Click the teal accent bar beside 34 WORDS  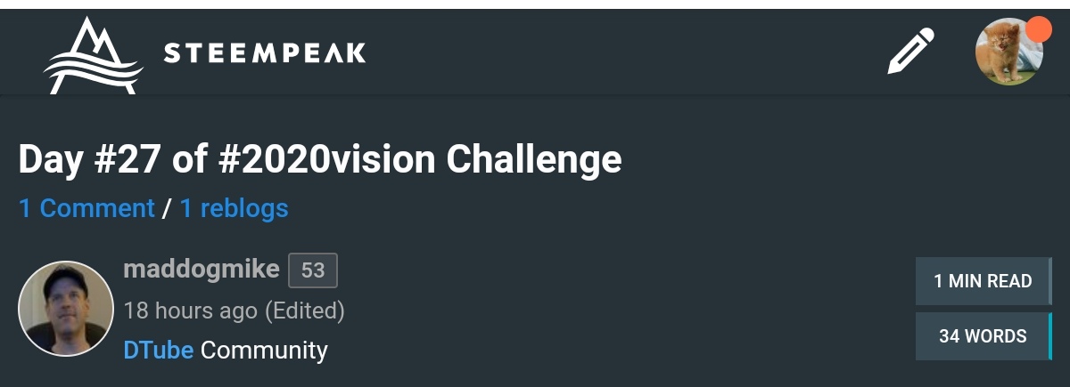coord(1049,336)
